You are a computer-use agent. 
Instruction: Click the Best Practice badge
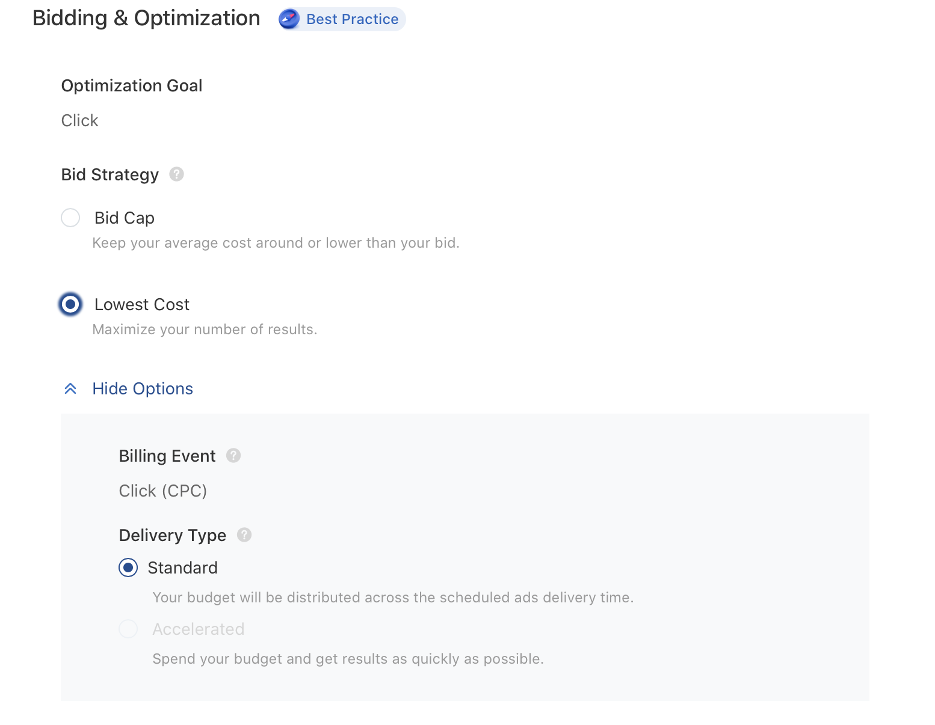click(341, 19)
